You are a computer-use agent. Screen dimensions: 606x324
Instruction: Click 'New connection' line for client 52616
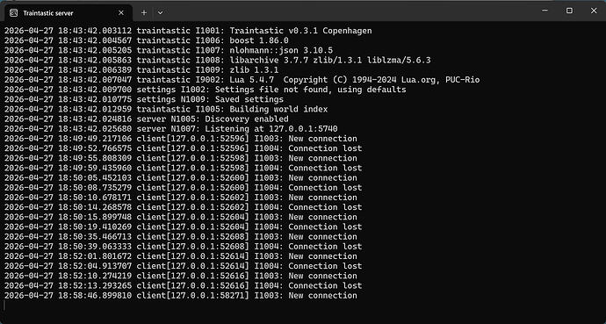pyautogui.click(x=181, y=276)
